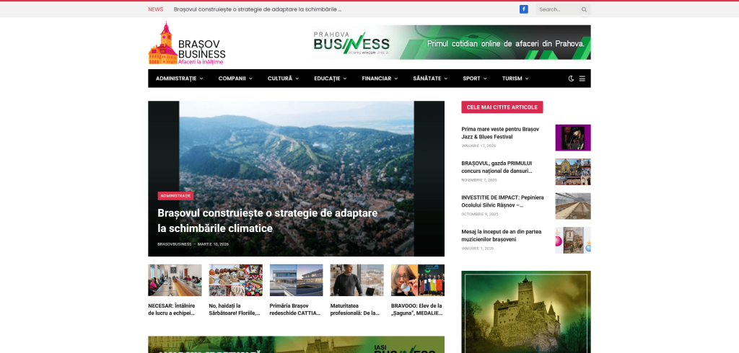The height and width of the screenshot is (353, 739).
Task: Open the NECESAR article meeting thumbnail
Action: [x=175, y=280]
